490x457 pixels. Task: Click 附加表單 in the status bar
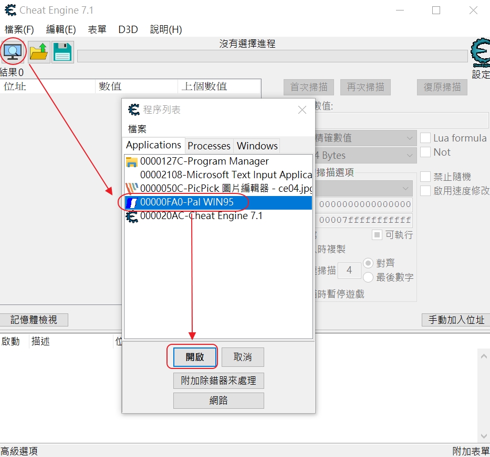pos(471,451)
